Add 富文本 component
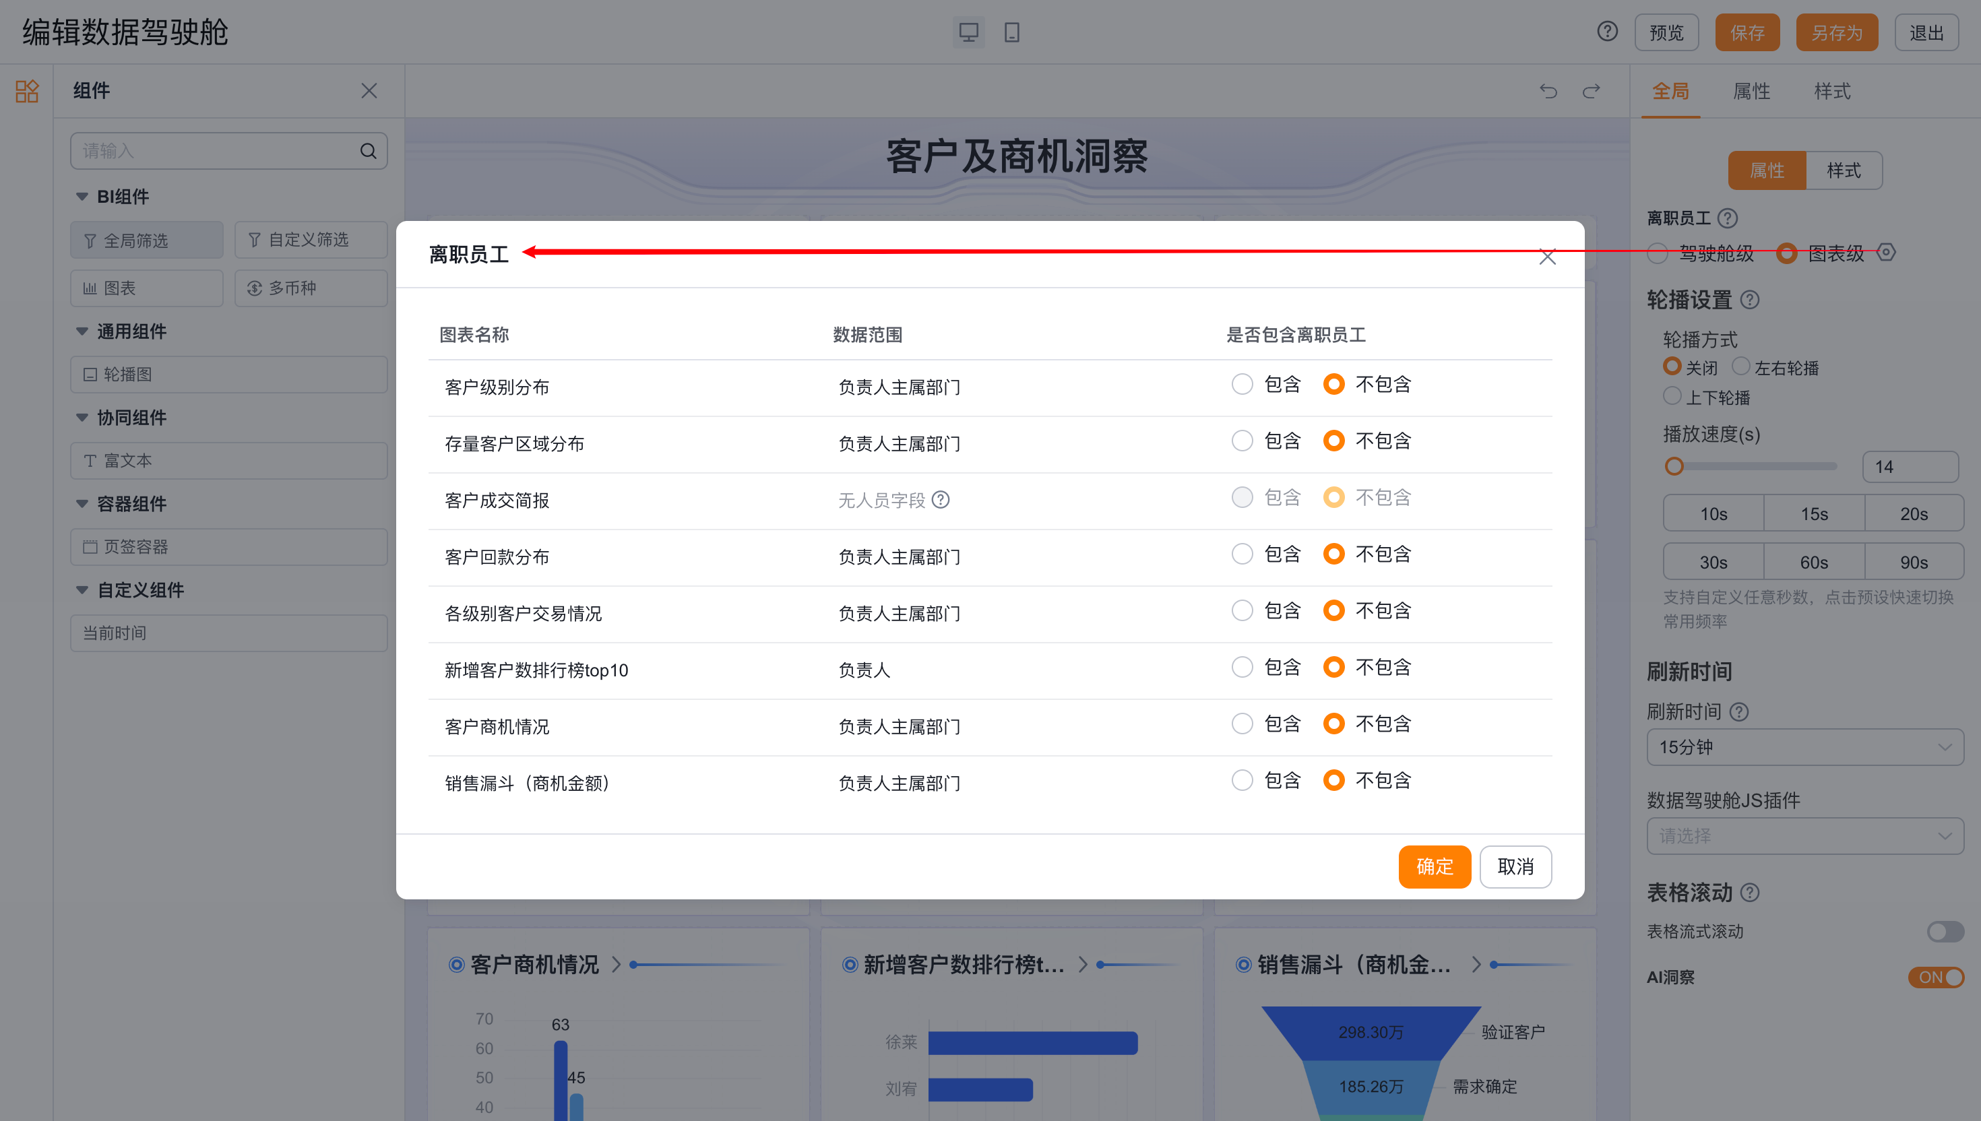This screenshot has width=1981, height=1121. 228,460
